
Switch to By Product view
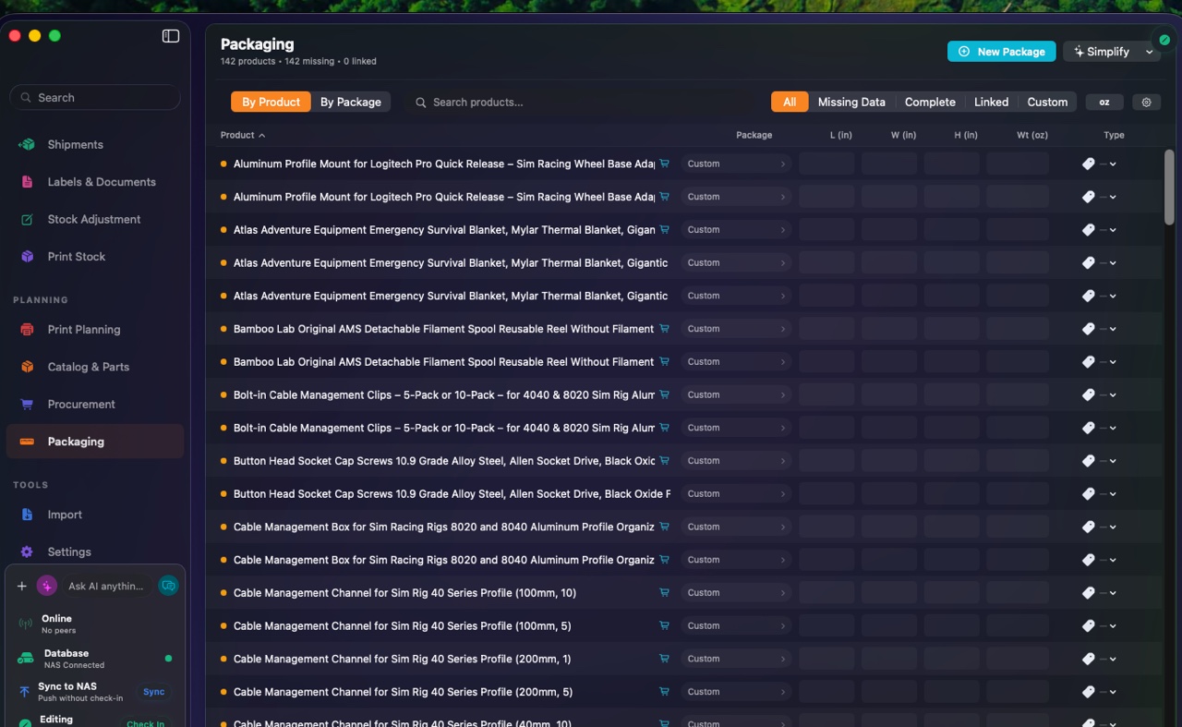(x=271, y=102)
